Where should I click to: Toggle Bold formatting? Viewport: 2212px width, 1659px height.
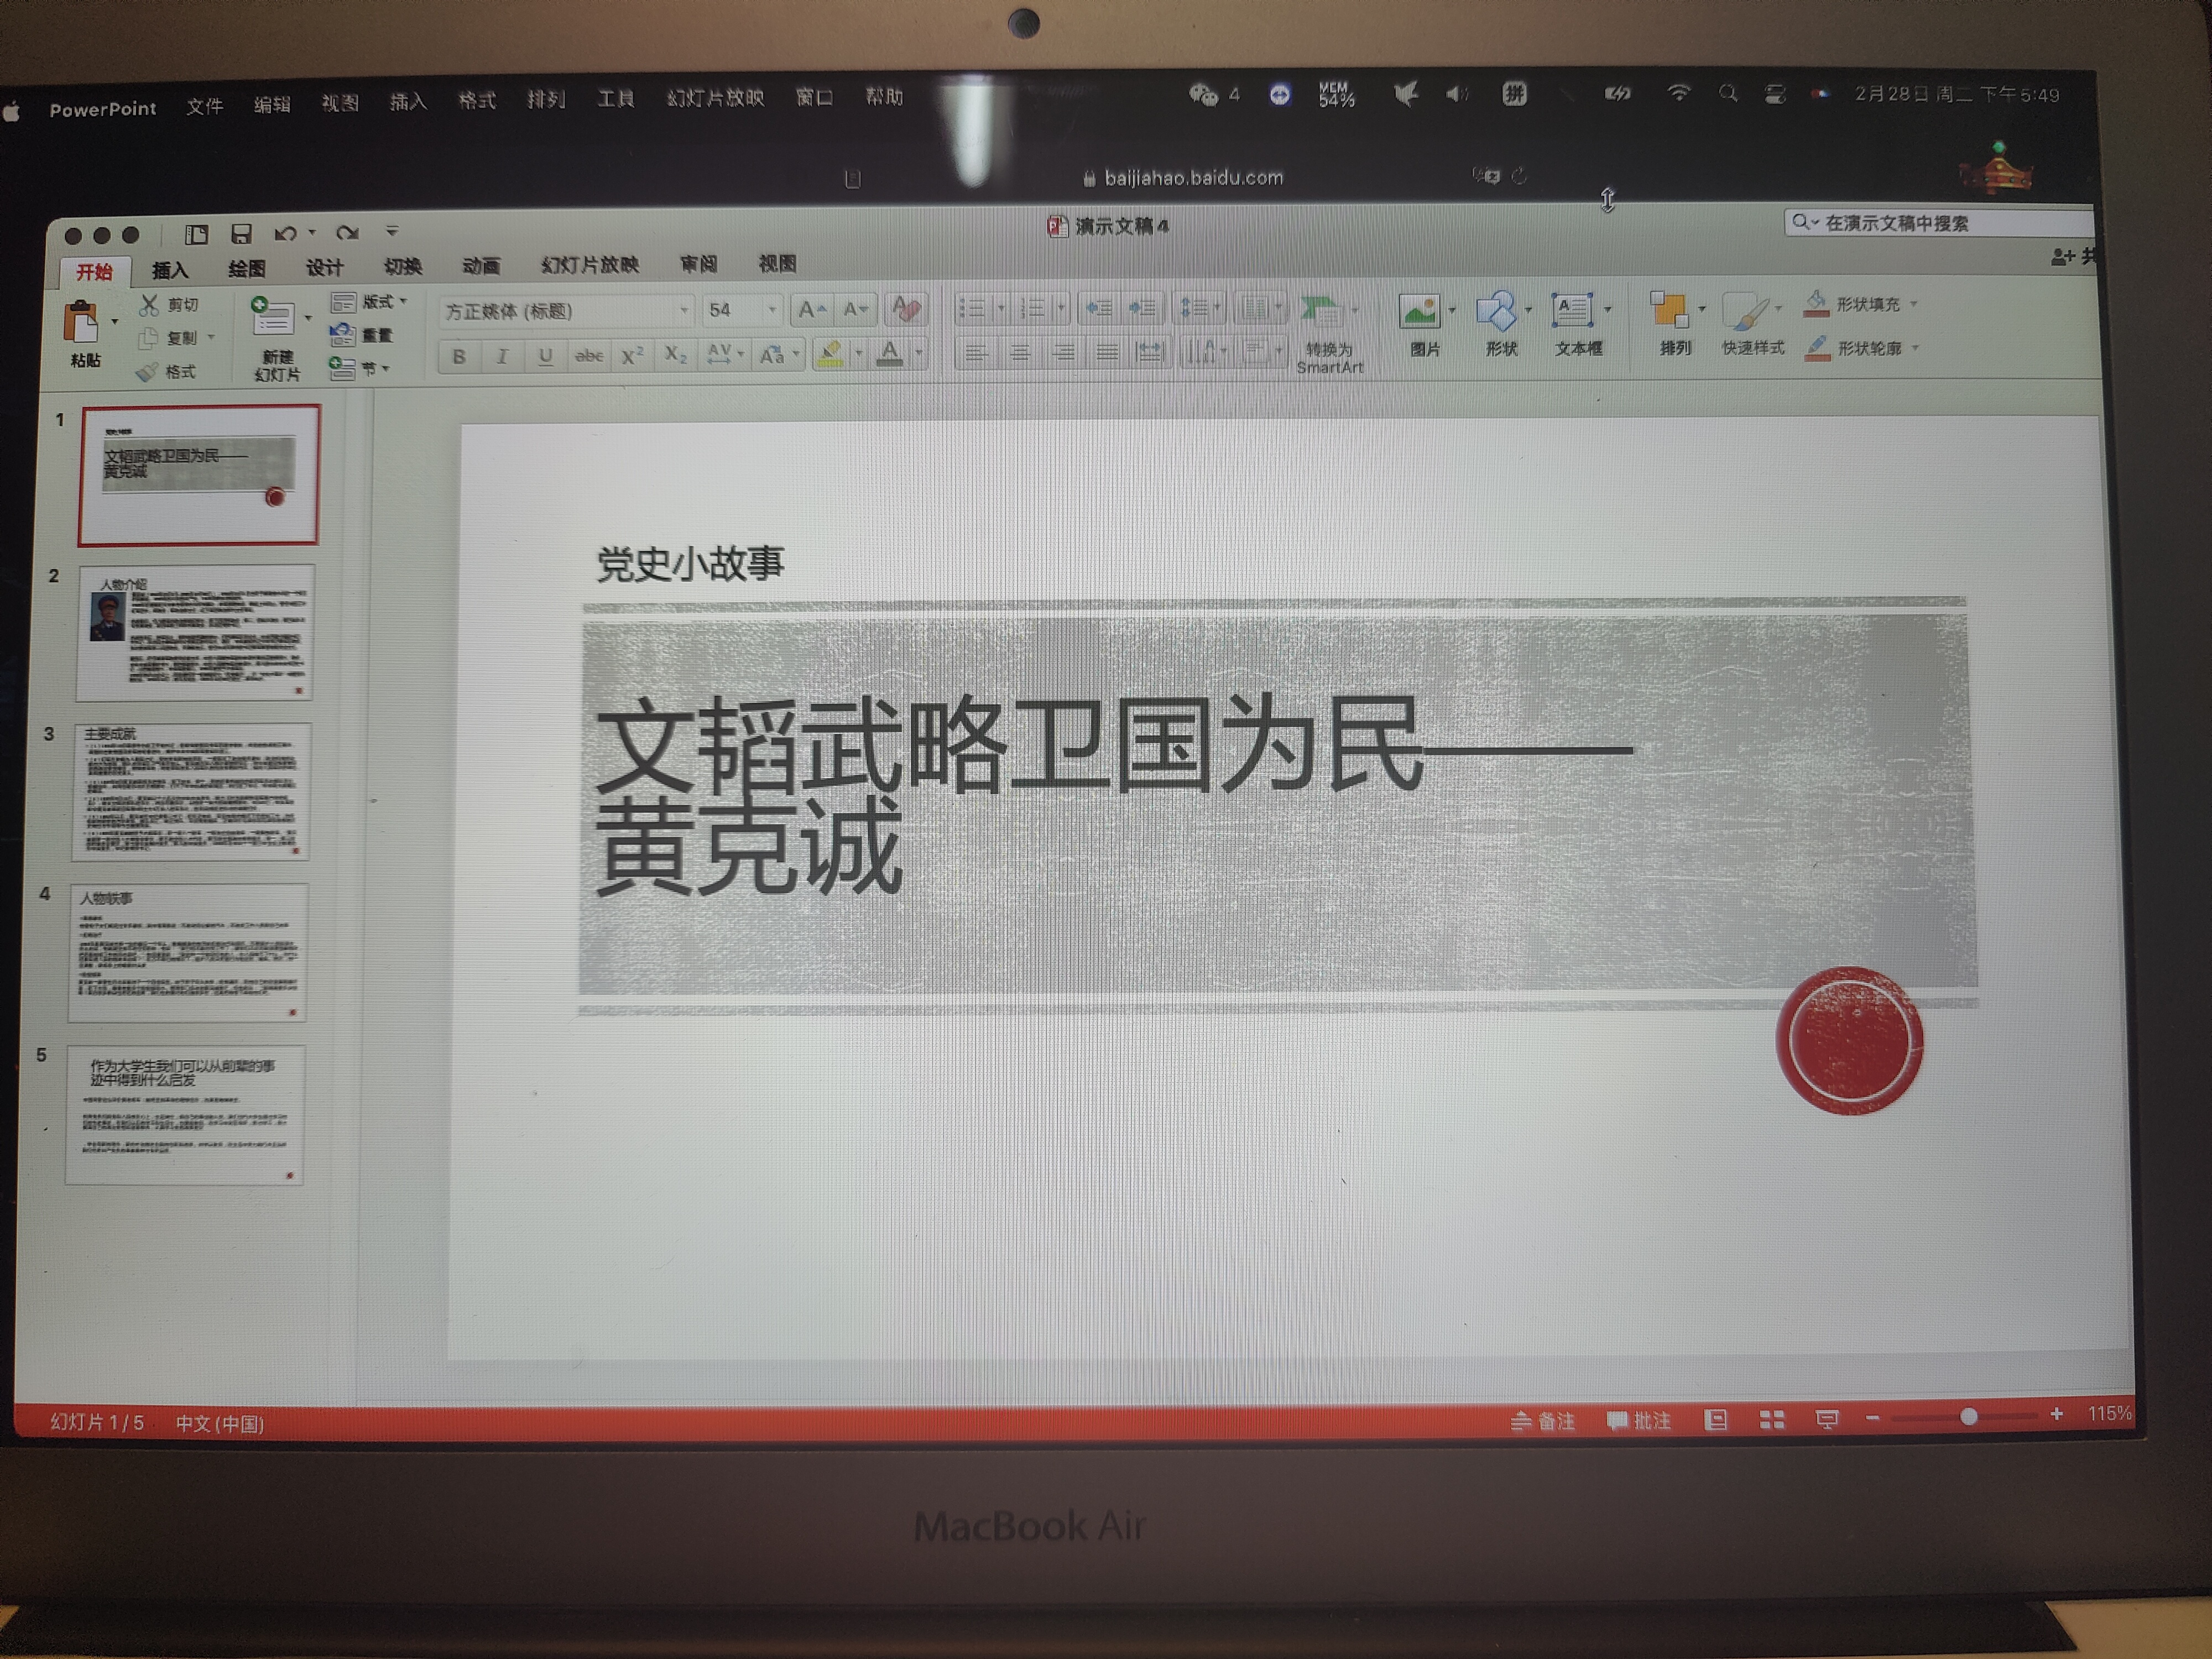coord(459,356)
